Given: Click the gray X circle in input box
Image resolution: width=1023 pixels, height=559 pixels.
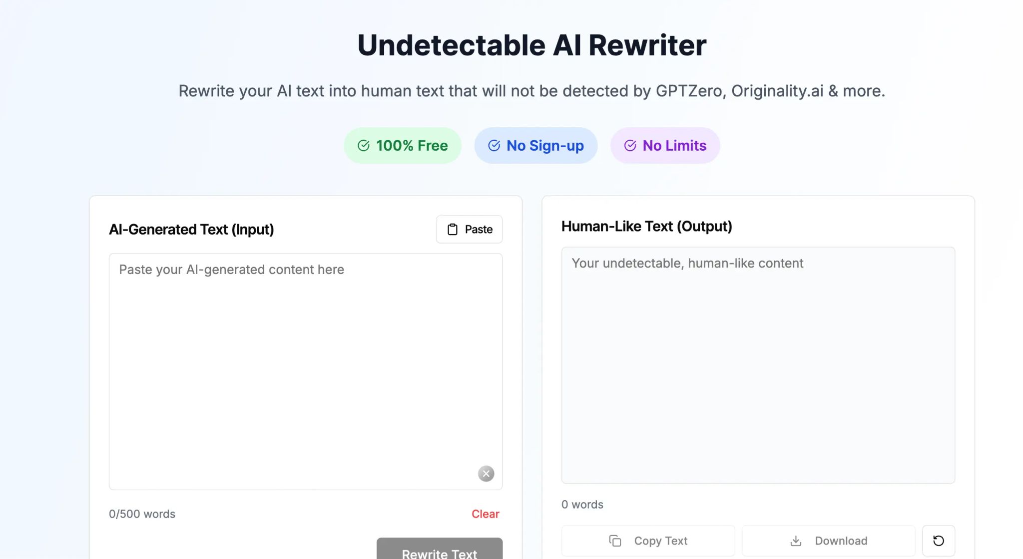Looking at the screenshot, I should (x=486, y=474).
